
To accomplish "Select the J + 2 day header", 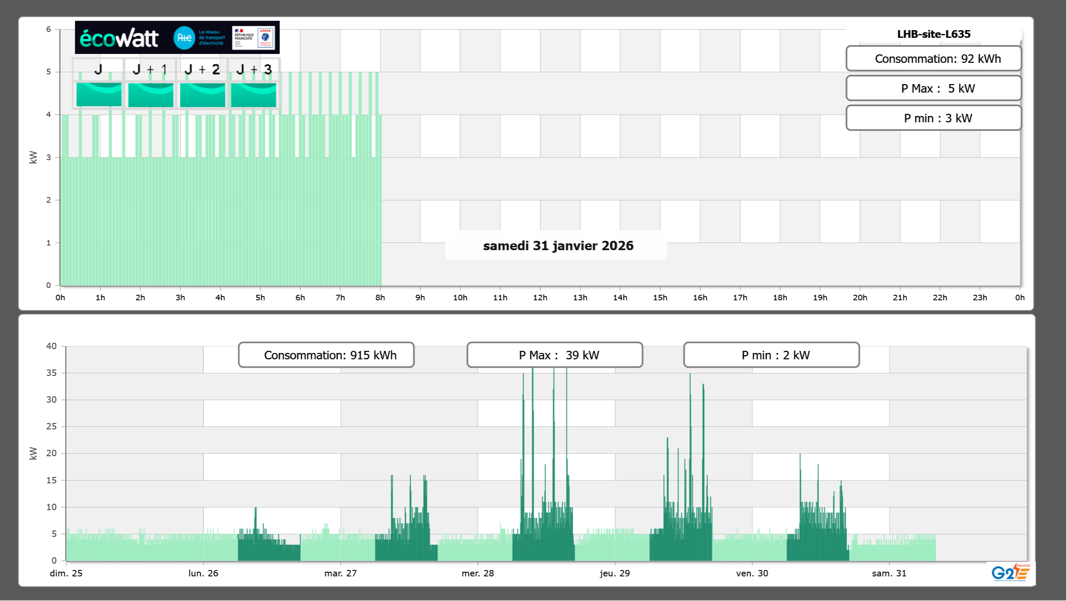I will pos(202,69).
